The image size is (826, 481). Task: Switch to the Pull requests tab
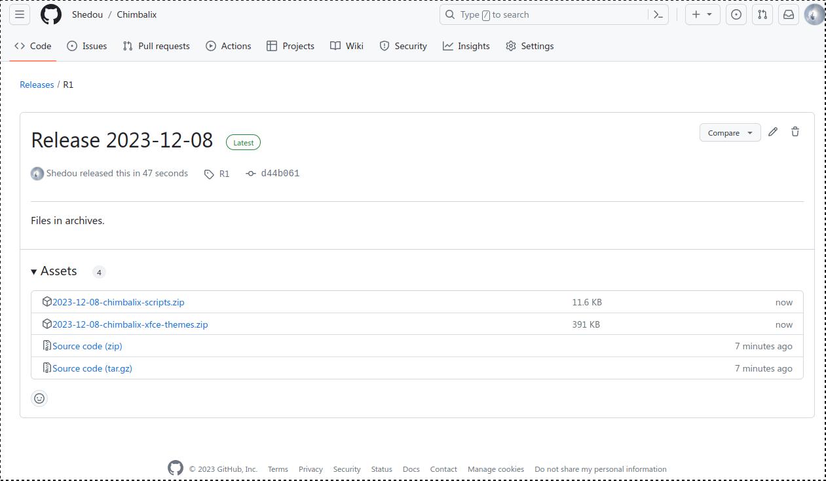coord(156,46)
